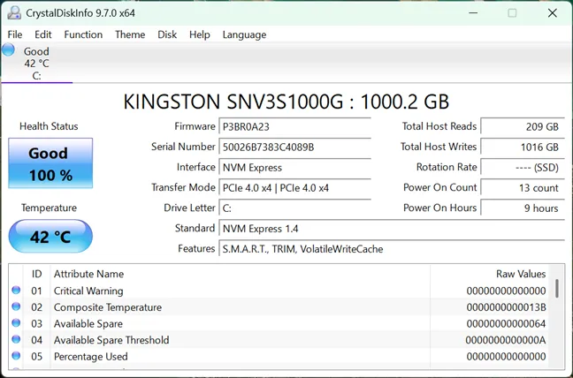Screen dimensions: 573x378
Task: Select the Critical Warning attribute row
Action: (280, 291)
